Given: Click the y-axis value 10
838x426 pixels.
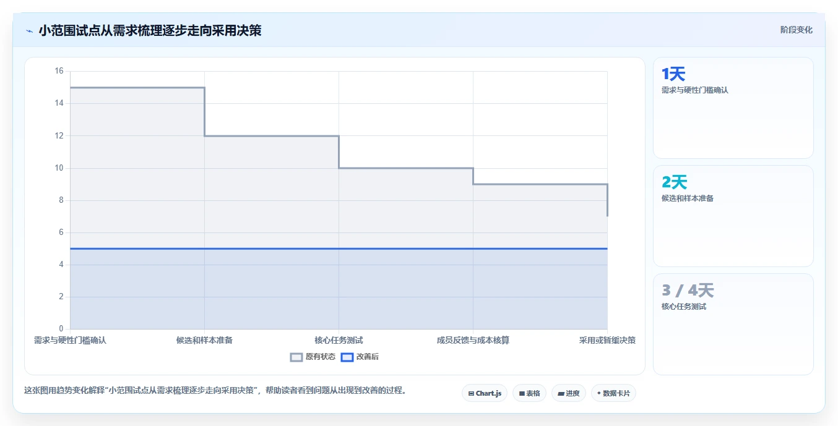Looking at the screenshot, I should [x=59, y=168].
